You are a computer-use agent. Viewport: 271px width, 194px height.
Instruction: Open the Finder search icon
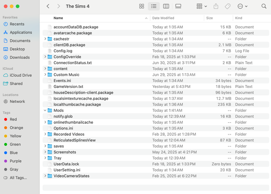(264, 6)
